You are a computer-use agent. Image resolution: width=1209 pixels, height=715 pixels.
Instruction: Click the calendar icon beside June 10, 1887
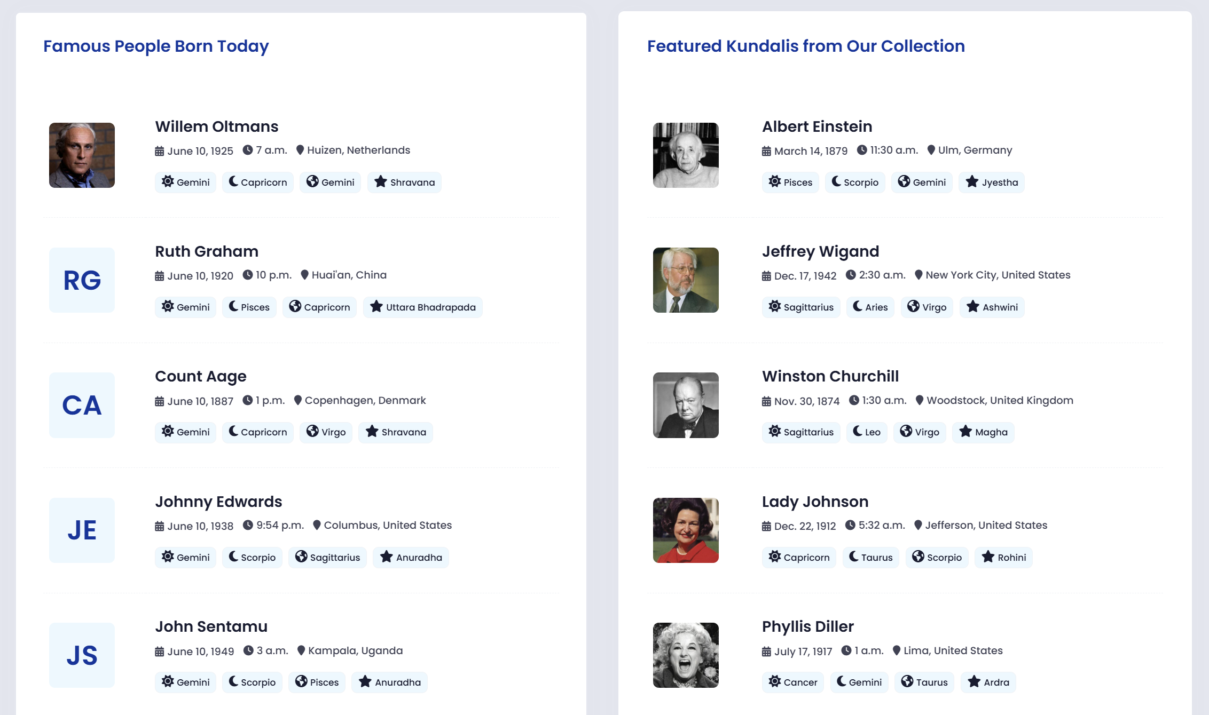159,401
